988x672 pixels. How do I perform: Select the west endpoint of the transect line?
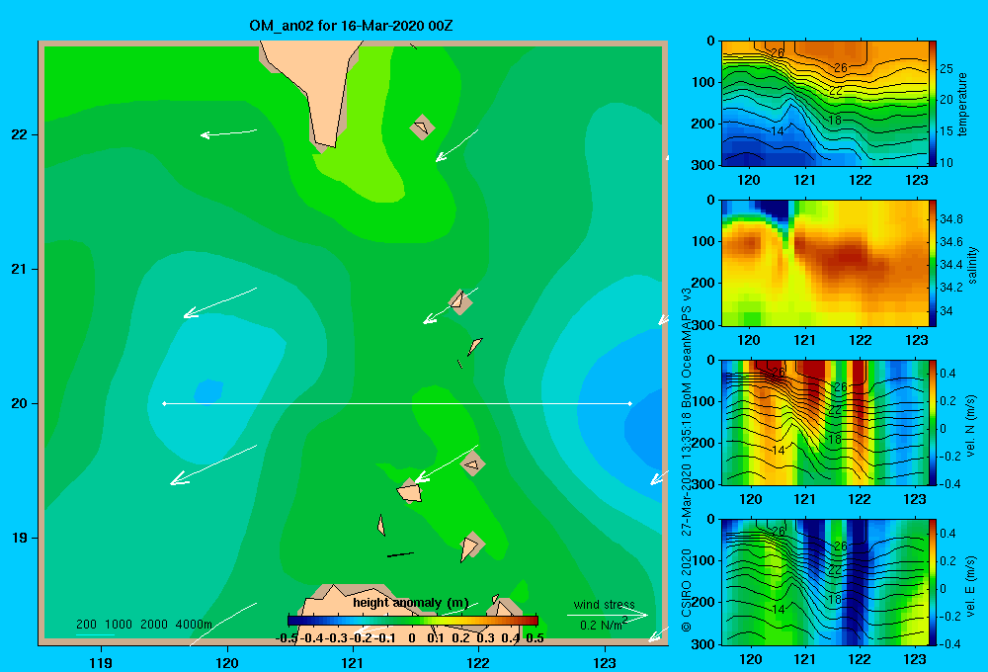[x=164, y=403]
